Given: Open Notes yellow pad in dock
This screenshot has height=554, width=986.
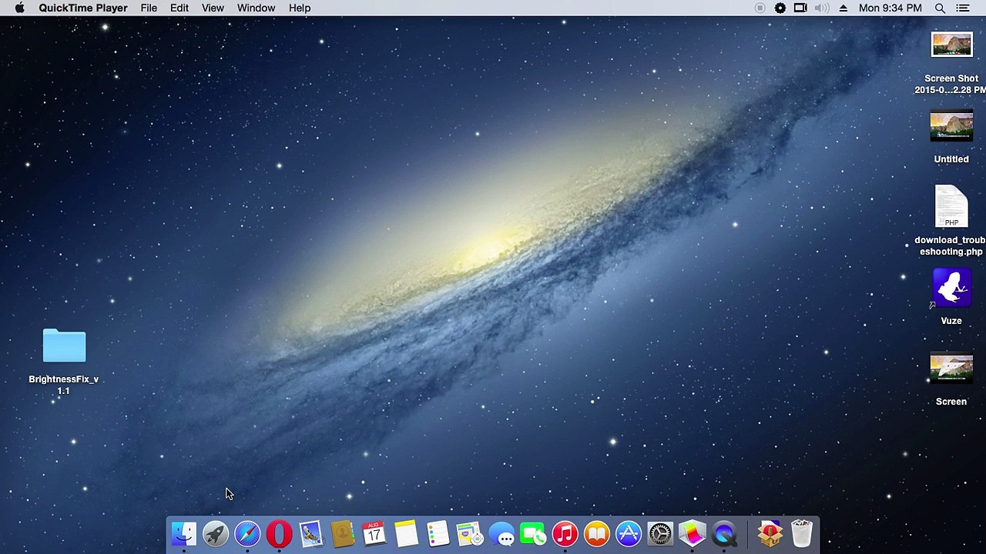Looking at the screenshot, I should click(x=406, y=534).
